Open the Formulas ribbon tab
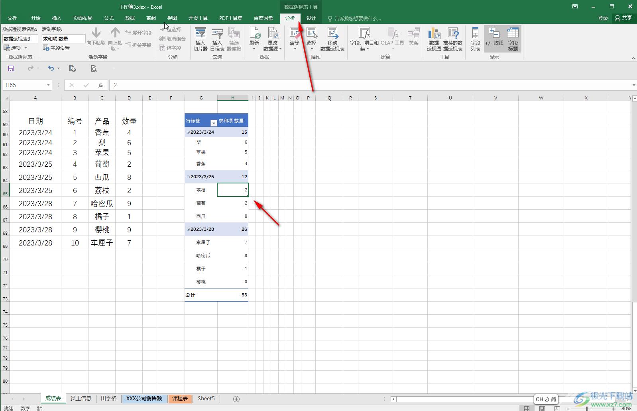This screenshot has width=637, height=411. 109,18
